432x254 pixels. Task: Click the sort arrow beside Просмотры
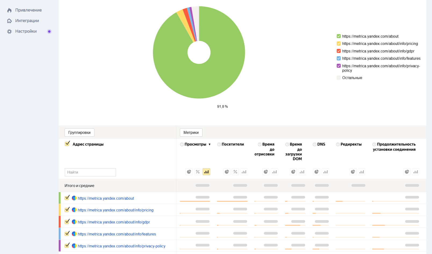210,144
